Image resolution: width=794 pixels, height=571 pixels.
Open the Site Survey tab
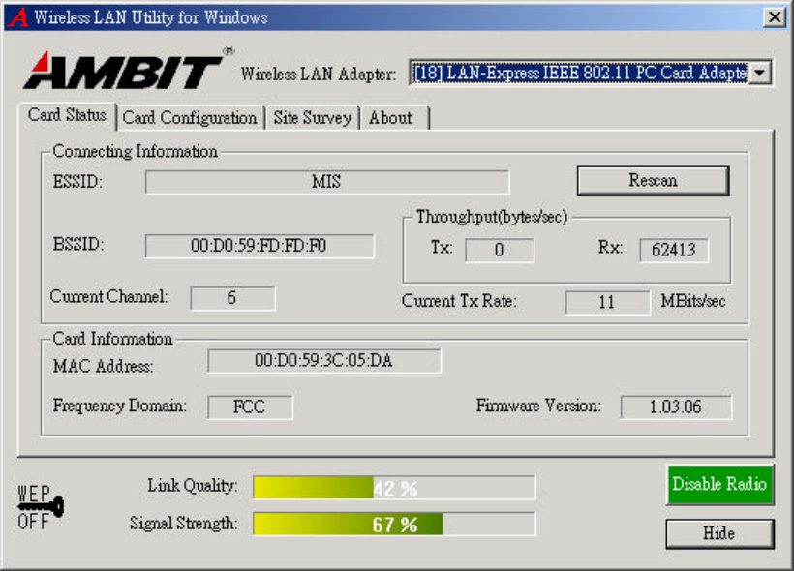click(x=313, y=118)
